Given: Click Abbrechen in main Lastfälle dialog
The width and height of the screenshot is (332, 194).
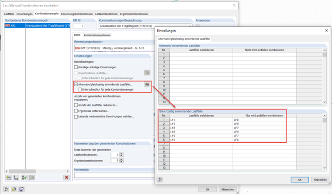Looking at the screenshot, I should pyautogui.click(x=228, y=189).
